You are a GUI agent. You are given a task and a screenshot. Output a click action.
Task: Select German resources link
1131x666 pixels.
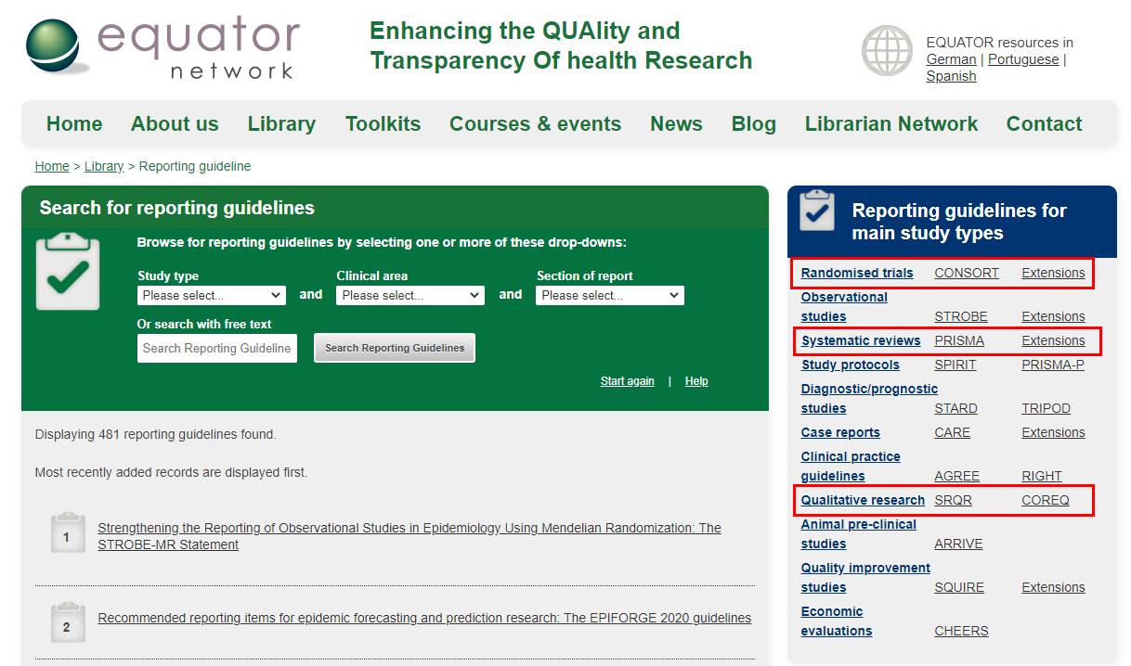click(x=952, y=59)
